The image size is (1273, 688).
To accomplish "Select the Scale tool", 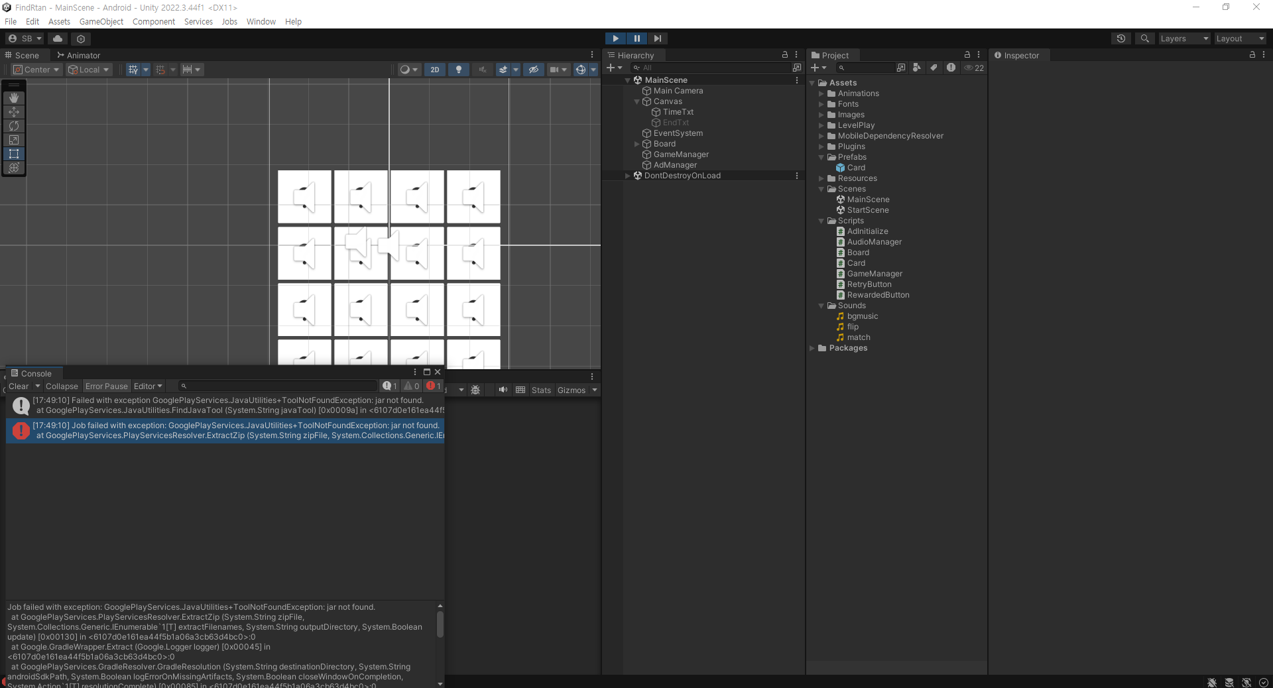I will (x=14, y=140).
